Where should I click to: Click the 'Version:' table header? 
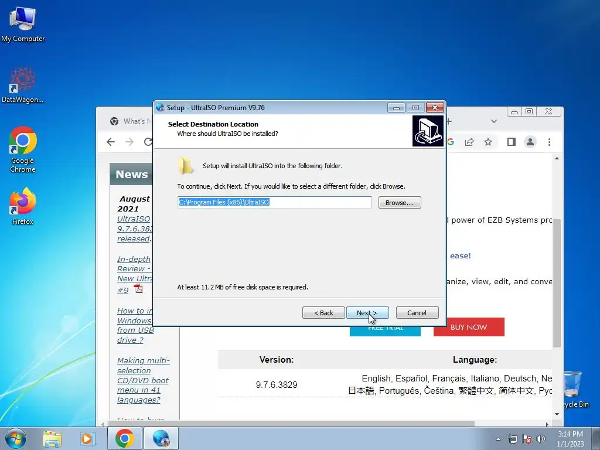click(277, 360)
